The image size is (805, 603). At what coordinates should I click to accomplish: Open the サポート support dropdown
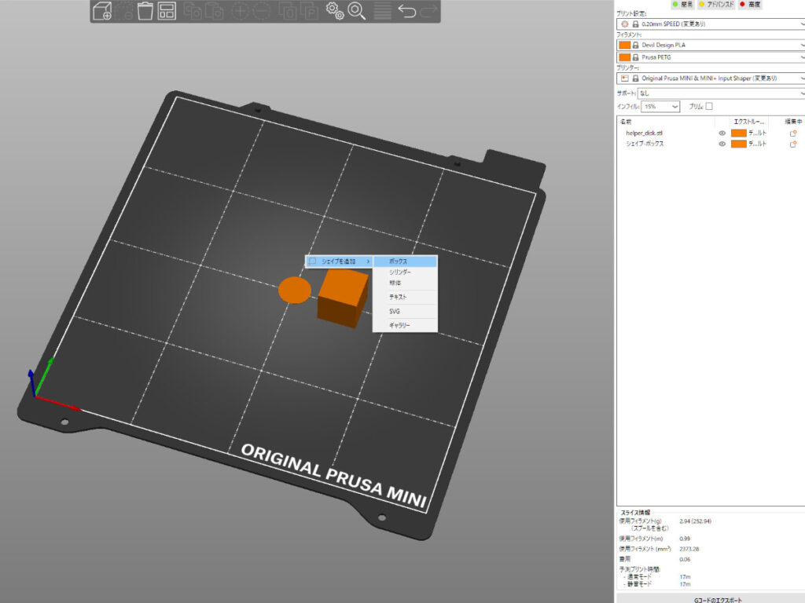click(x=721, y=93)
